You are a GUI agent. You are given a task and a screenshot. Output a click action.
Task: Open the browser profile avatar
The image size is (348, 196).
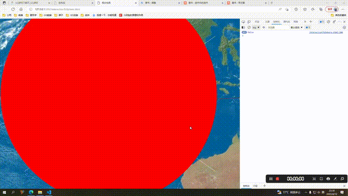336,9
